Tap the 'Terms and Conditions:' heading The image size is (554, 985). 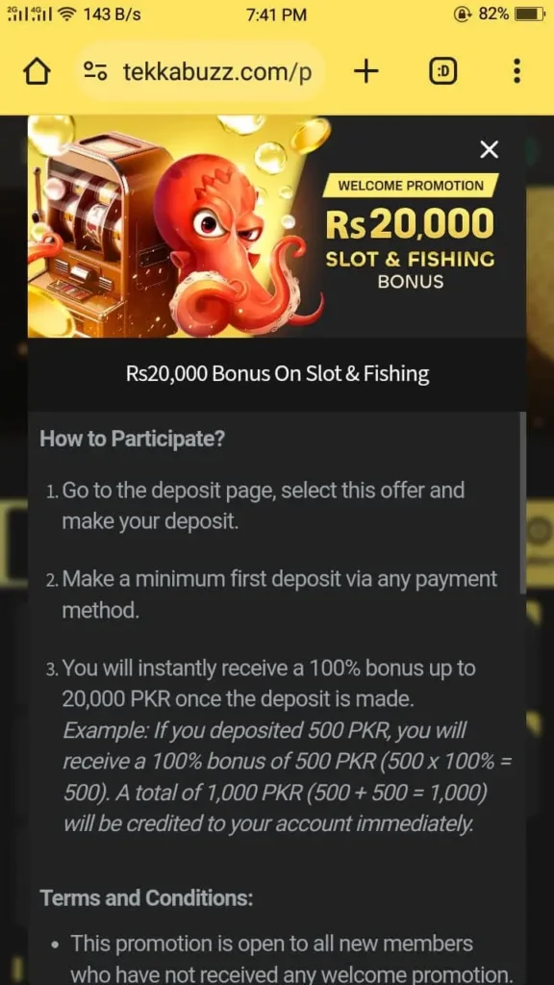click(146, 898)
